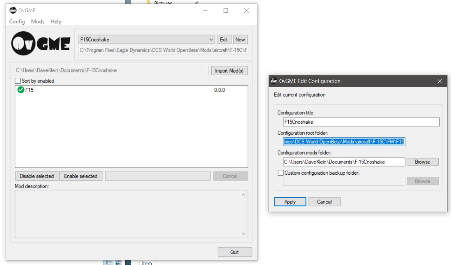Click the Configuration title input field
This screenshot has width=451, height=265.
[x=361, y=122]
